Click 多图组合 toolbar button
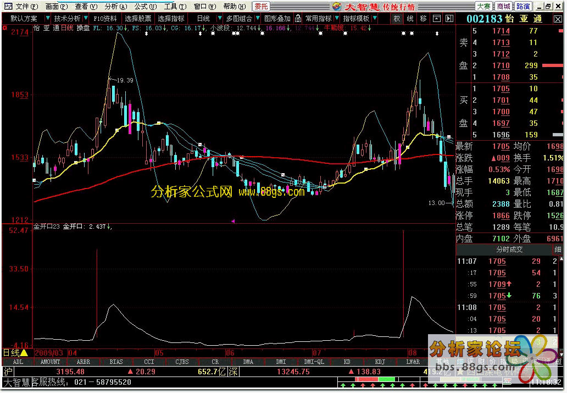Image resolution: width=567 pixels, height=393 pixels. (239, 19)
